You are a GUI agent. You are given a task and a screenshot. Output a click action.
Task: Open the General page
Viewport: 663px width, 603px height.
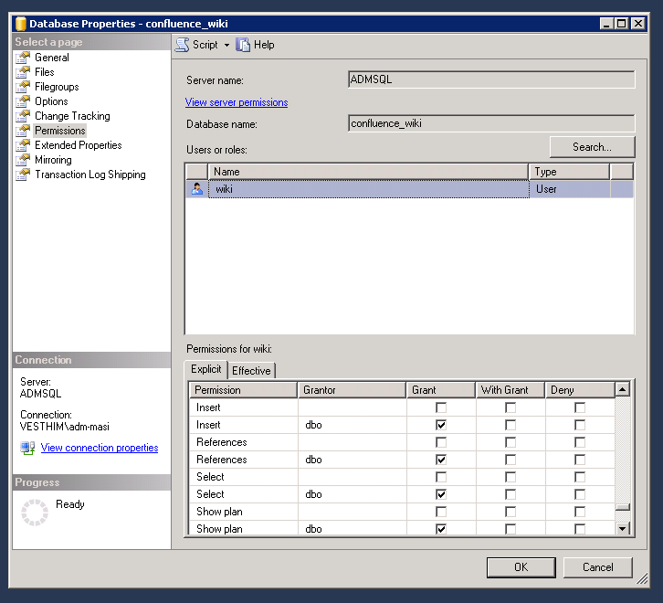51,58
